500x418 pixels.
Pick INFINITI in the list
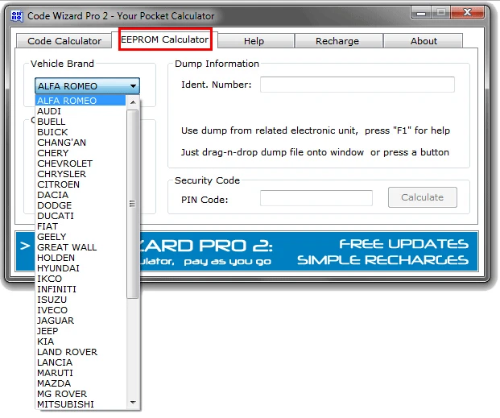click(x=81, y=289)
